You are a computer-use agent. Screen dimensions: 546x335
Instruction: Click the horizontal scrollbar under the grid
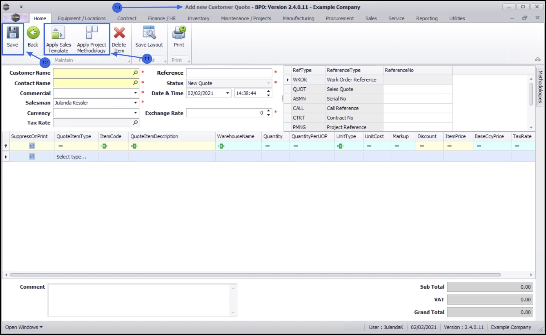tap(255, 275)
